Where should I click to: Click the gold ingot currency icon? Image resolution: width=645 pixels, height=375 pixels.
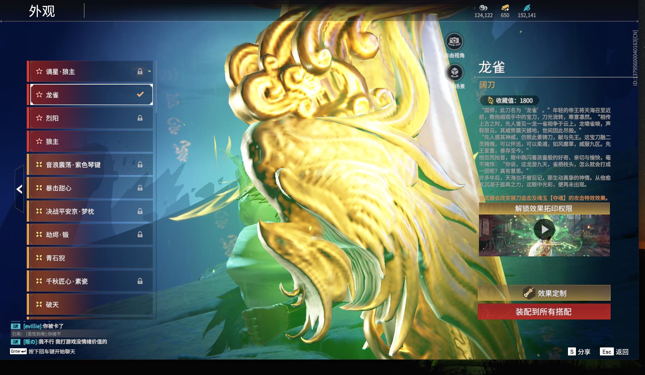coord(505,8)
